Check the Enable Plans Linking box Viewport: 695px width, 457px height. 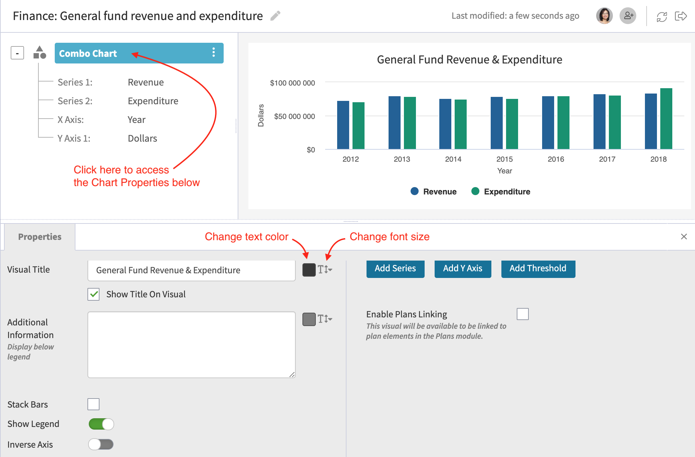click(523, 314)
